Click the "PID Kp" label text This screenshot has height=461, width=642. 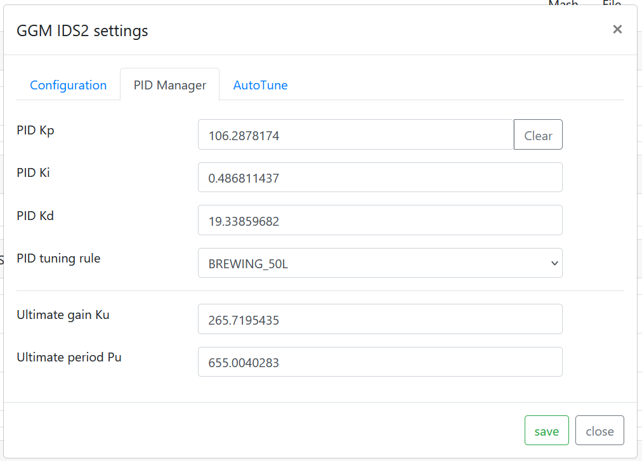(36, 130)
